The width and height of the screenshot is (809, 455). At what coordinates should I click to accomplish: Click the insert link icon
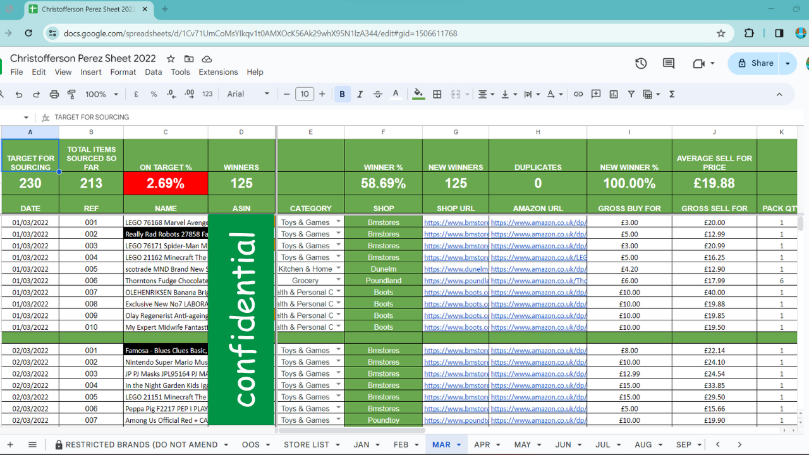click(578, 94)
